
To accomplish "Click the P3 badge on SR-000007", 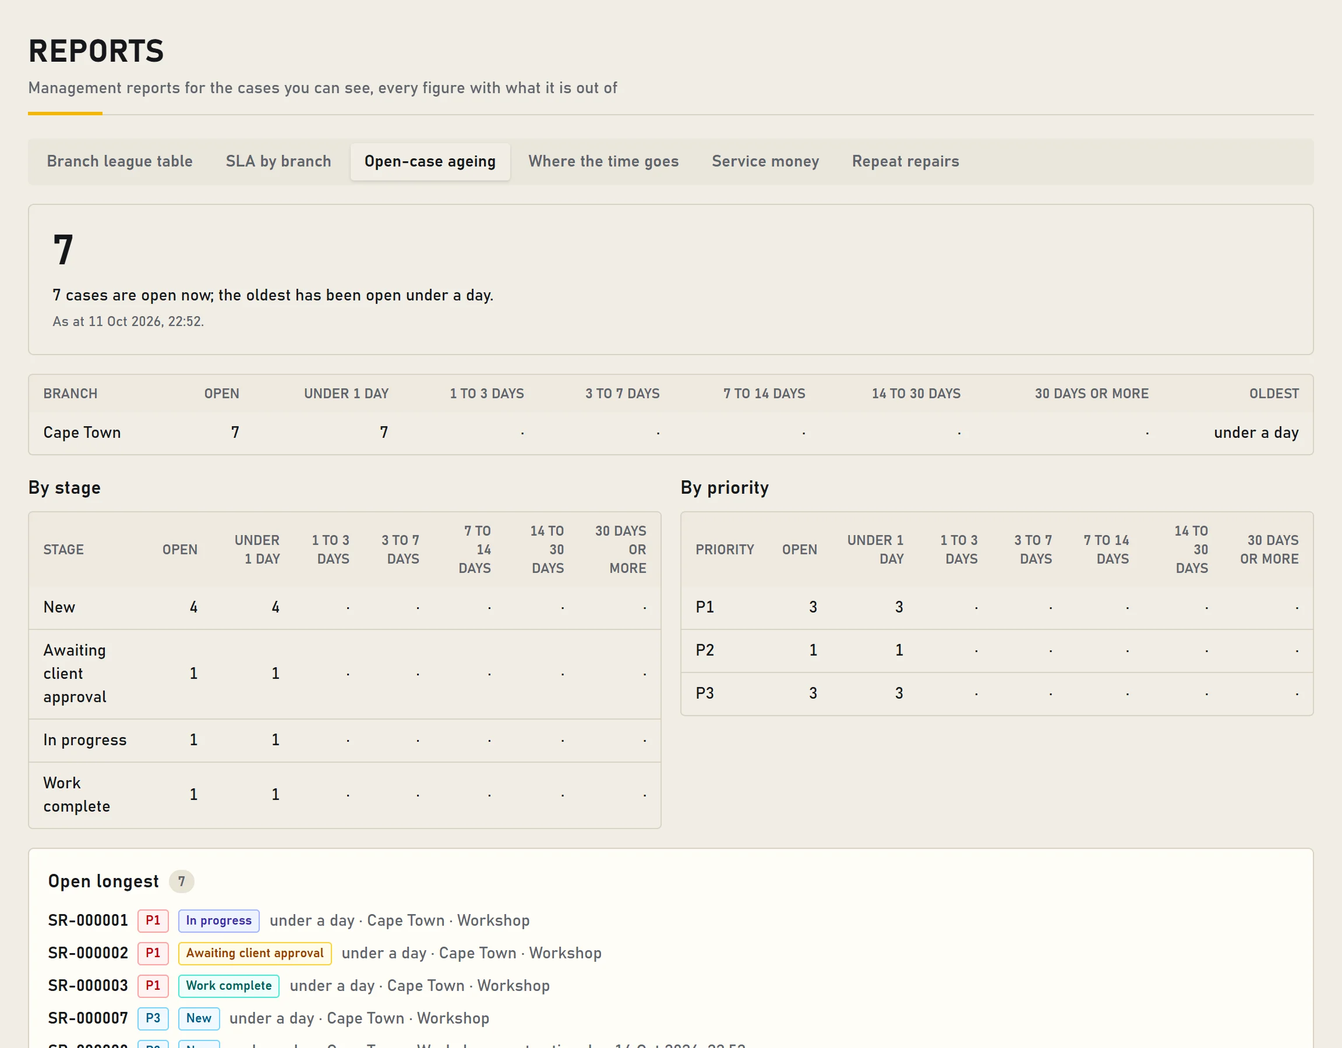I will pos(153,1018).
